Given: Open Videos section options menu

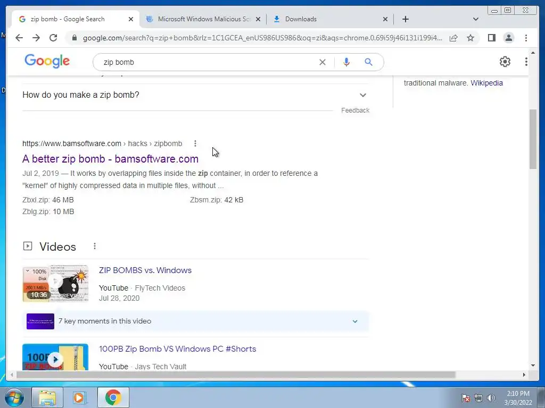Looking at the screenshot, I should 95,246.
